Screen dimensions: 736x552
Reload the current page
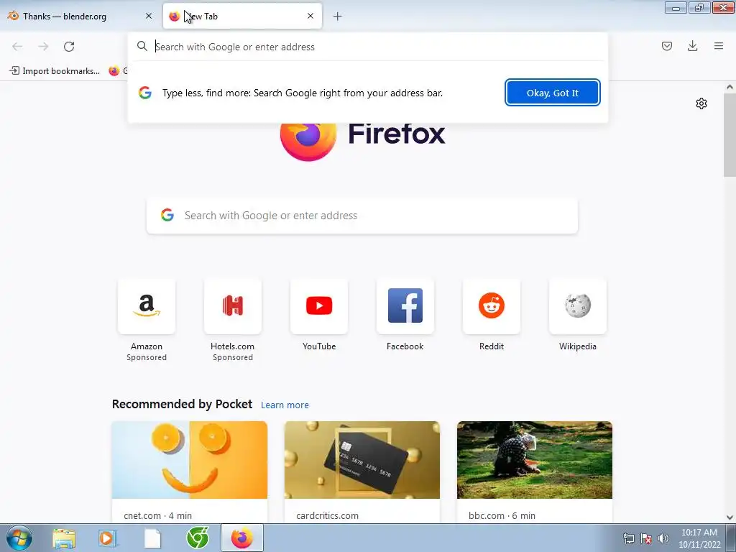(69, 47)
